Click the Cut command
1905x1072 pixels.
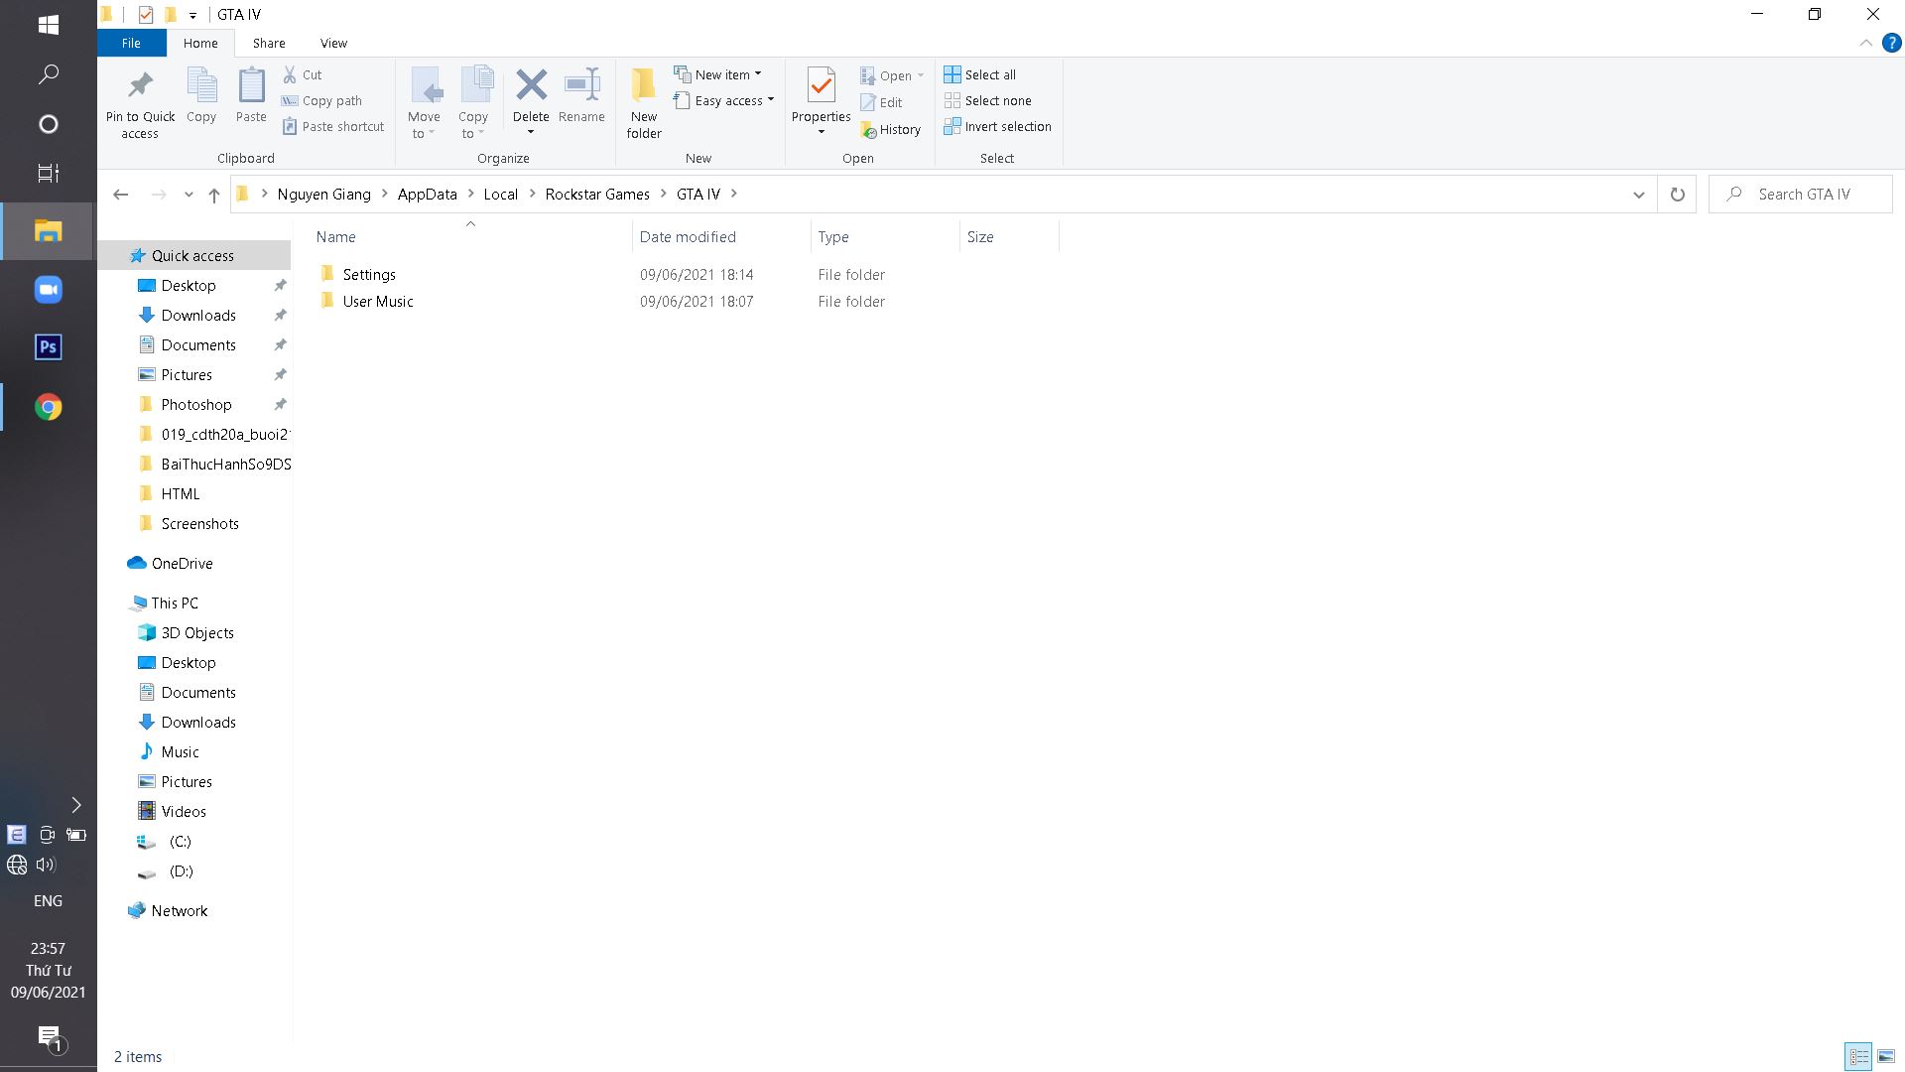click(303, 74)
